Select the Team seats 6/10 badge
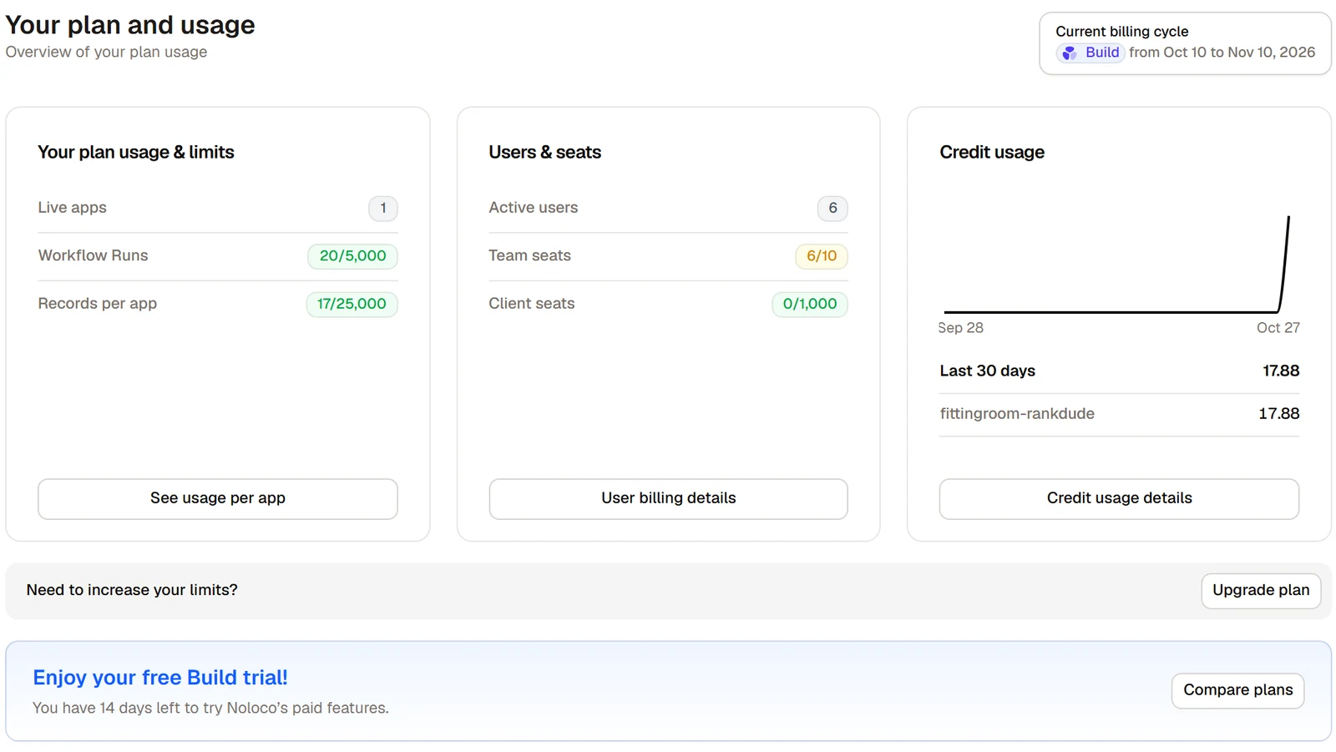The width and height of the screenshot is (1336, 752). [x=822, y=256]
